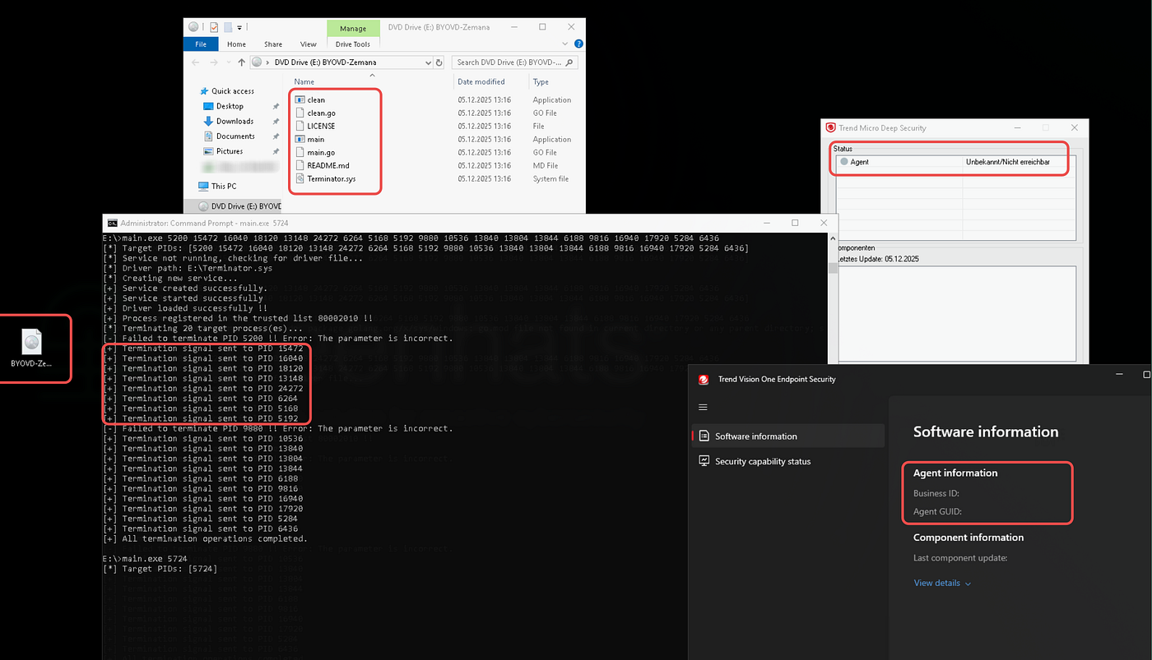This screenshot has height=660, width=1152.
Task: Sort files by the Type column header
Action: (541, 81)
